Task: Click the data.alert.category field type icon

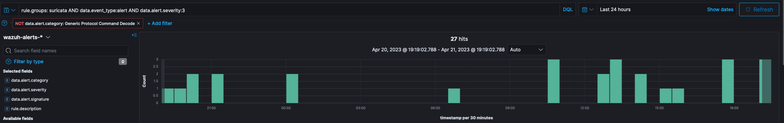Action: point(7,80)
